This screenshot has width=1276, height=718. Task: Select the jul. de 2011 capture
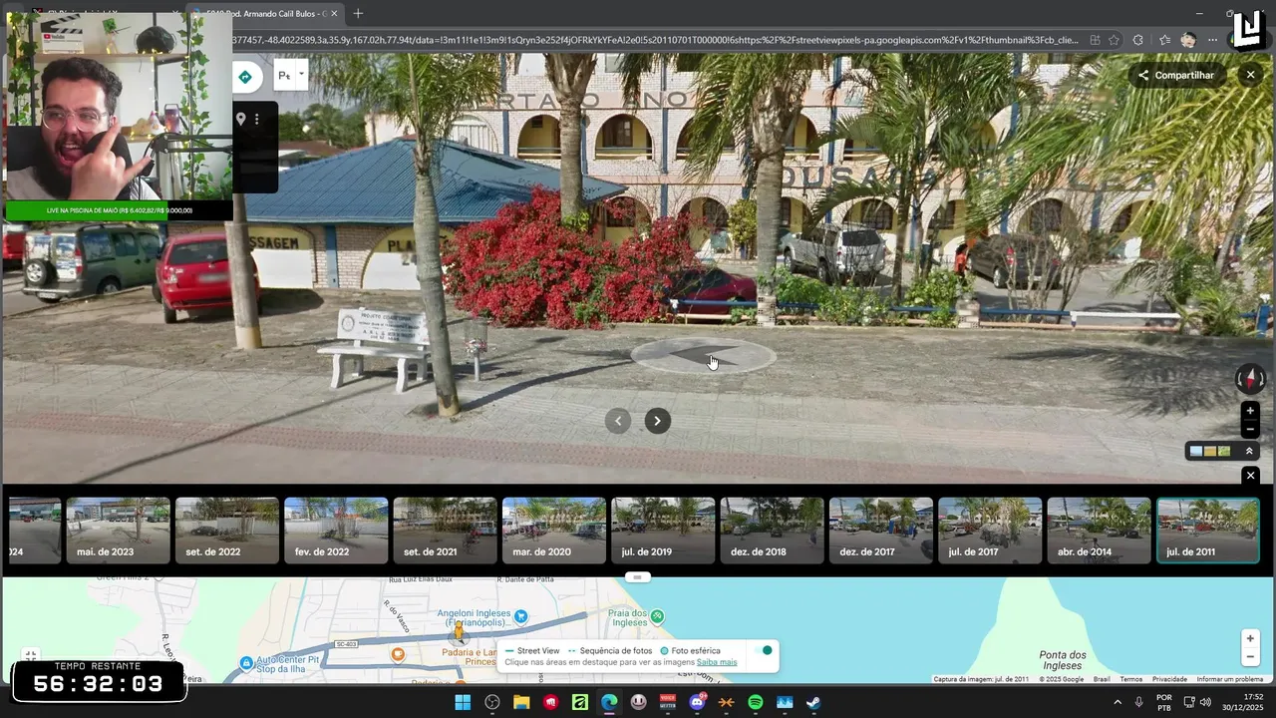click(x=1208, y=531)
